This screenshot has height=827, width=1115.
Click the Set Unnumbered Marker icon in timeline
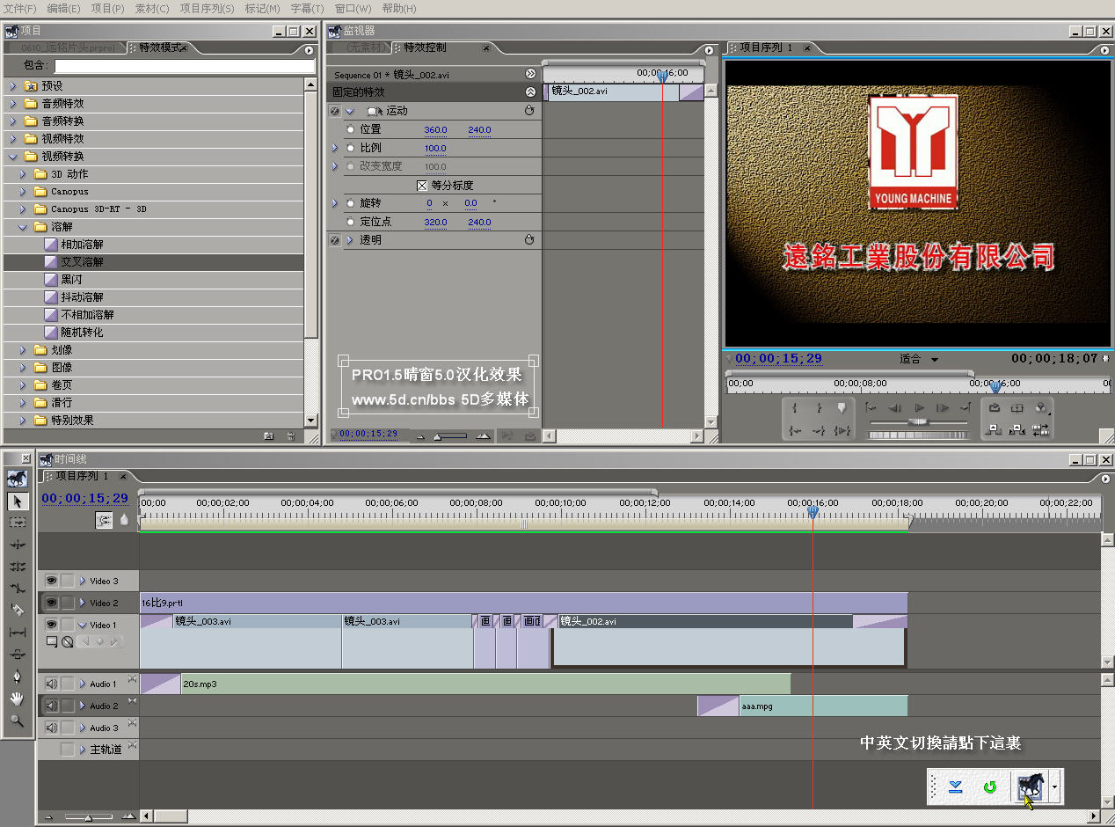click(x=124, y=520)
